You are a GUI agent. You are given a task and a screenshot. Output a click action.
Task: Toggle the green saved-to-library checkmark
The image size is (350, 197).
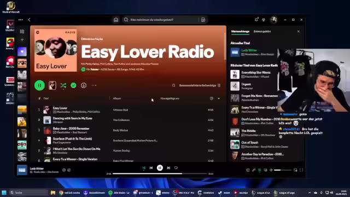[x=73, y=85]
